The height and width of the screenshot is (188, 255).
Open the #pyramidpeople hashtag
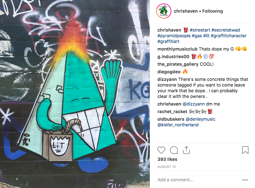174,36
